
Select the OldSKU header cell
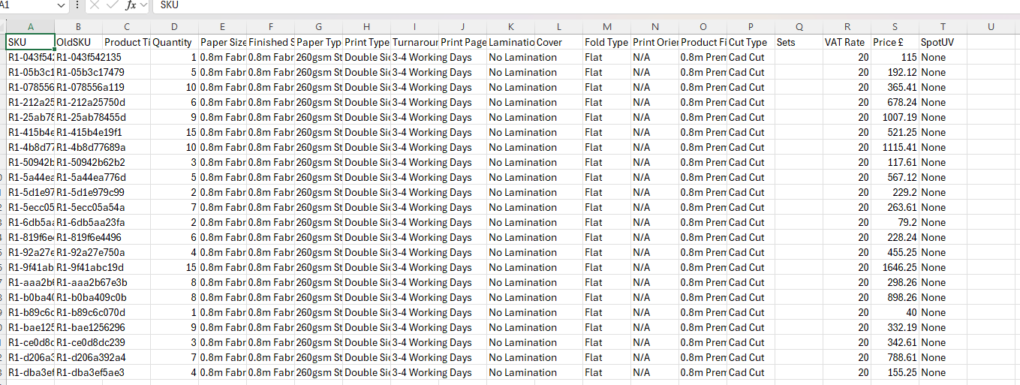(78, 42)
